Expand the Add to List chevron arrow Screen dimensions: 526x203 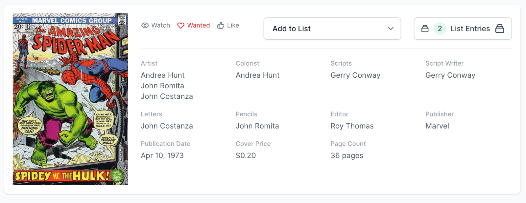click(x=391, y=29)
